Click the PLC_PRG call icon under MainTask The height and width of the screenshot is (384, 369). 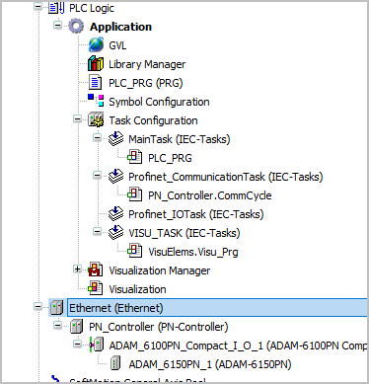(x=135, y=157)
